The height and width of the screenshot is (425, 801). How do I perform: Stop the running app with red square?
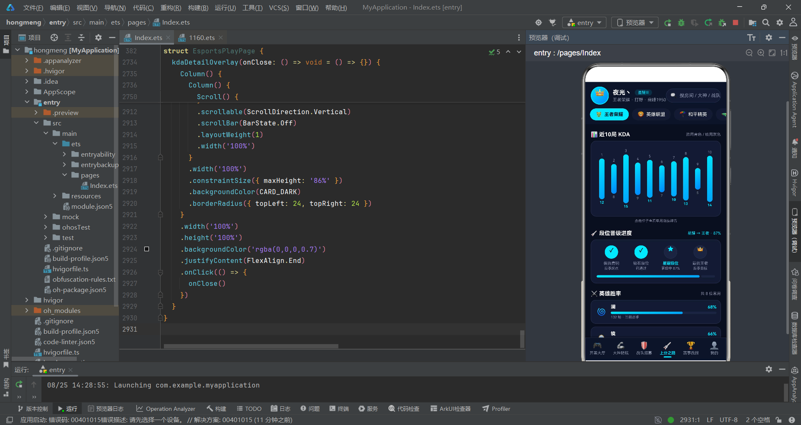[x=736, y=22]
